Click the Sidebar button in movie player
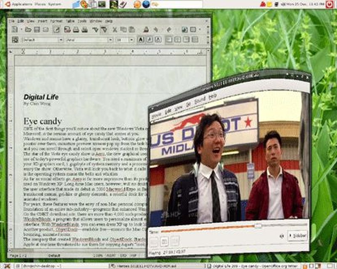Viewport: 337px width, 269px height. pos(297,236)
